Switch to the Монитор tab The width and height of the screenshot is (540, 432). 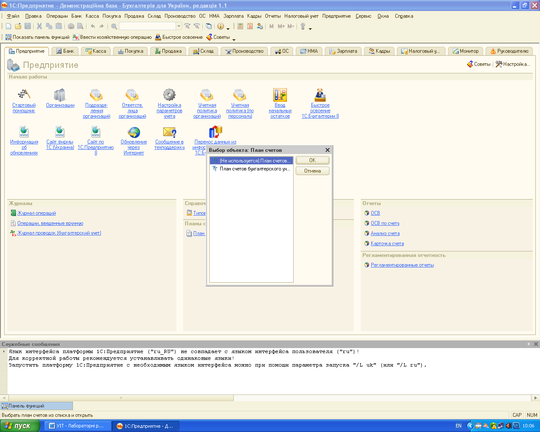[465, 51]
